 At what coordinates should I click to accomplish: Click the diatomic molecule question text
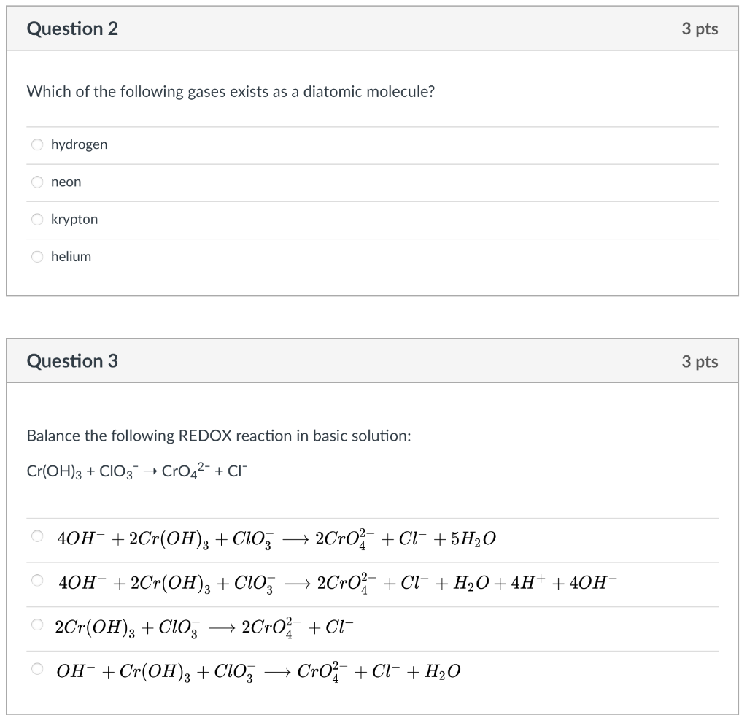[231, 92]
